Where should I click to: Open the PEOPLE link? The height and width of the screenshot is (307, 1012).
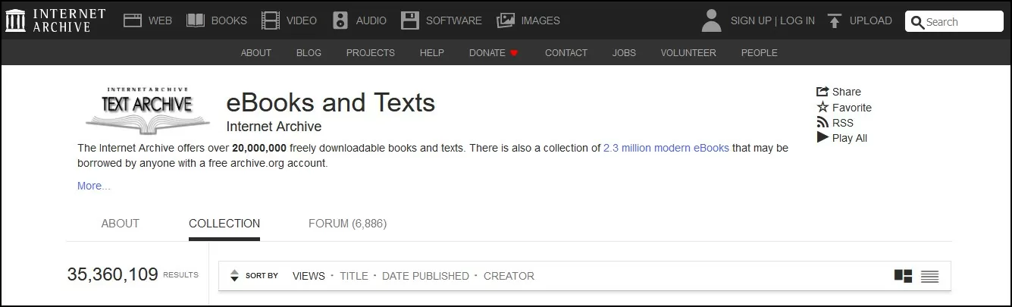[760, 53]
